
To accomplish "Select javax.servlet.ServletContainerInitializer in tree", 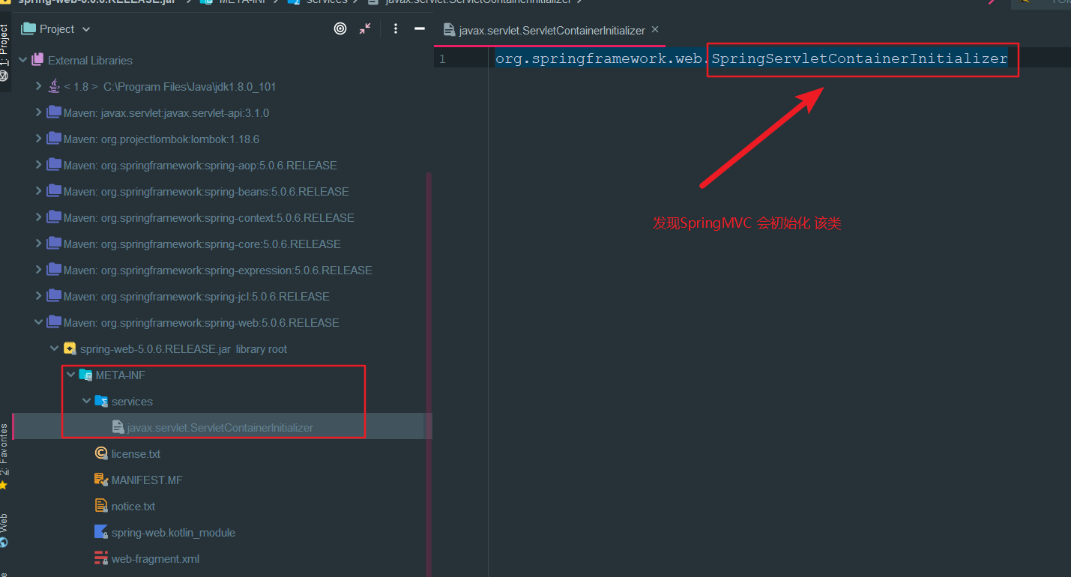I will [220, 428].
